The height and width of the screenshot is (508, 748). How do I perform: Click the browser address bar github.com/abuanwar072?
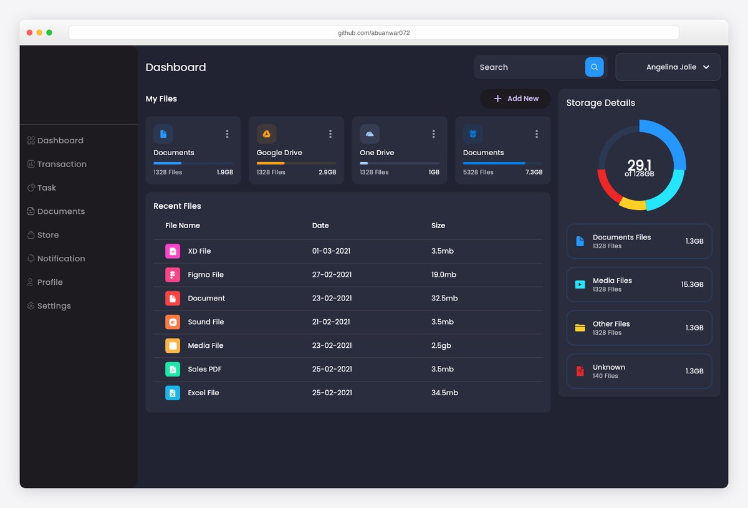(374, 32)
